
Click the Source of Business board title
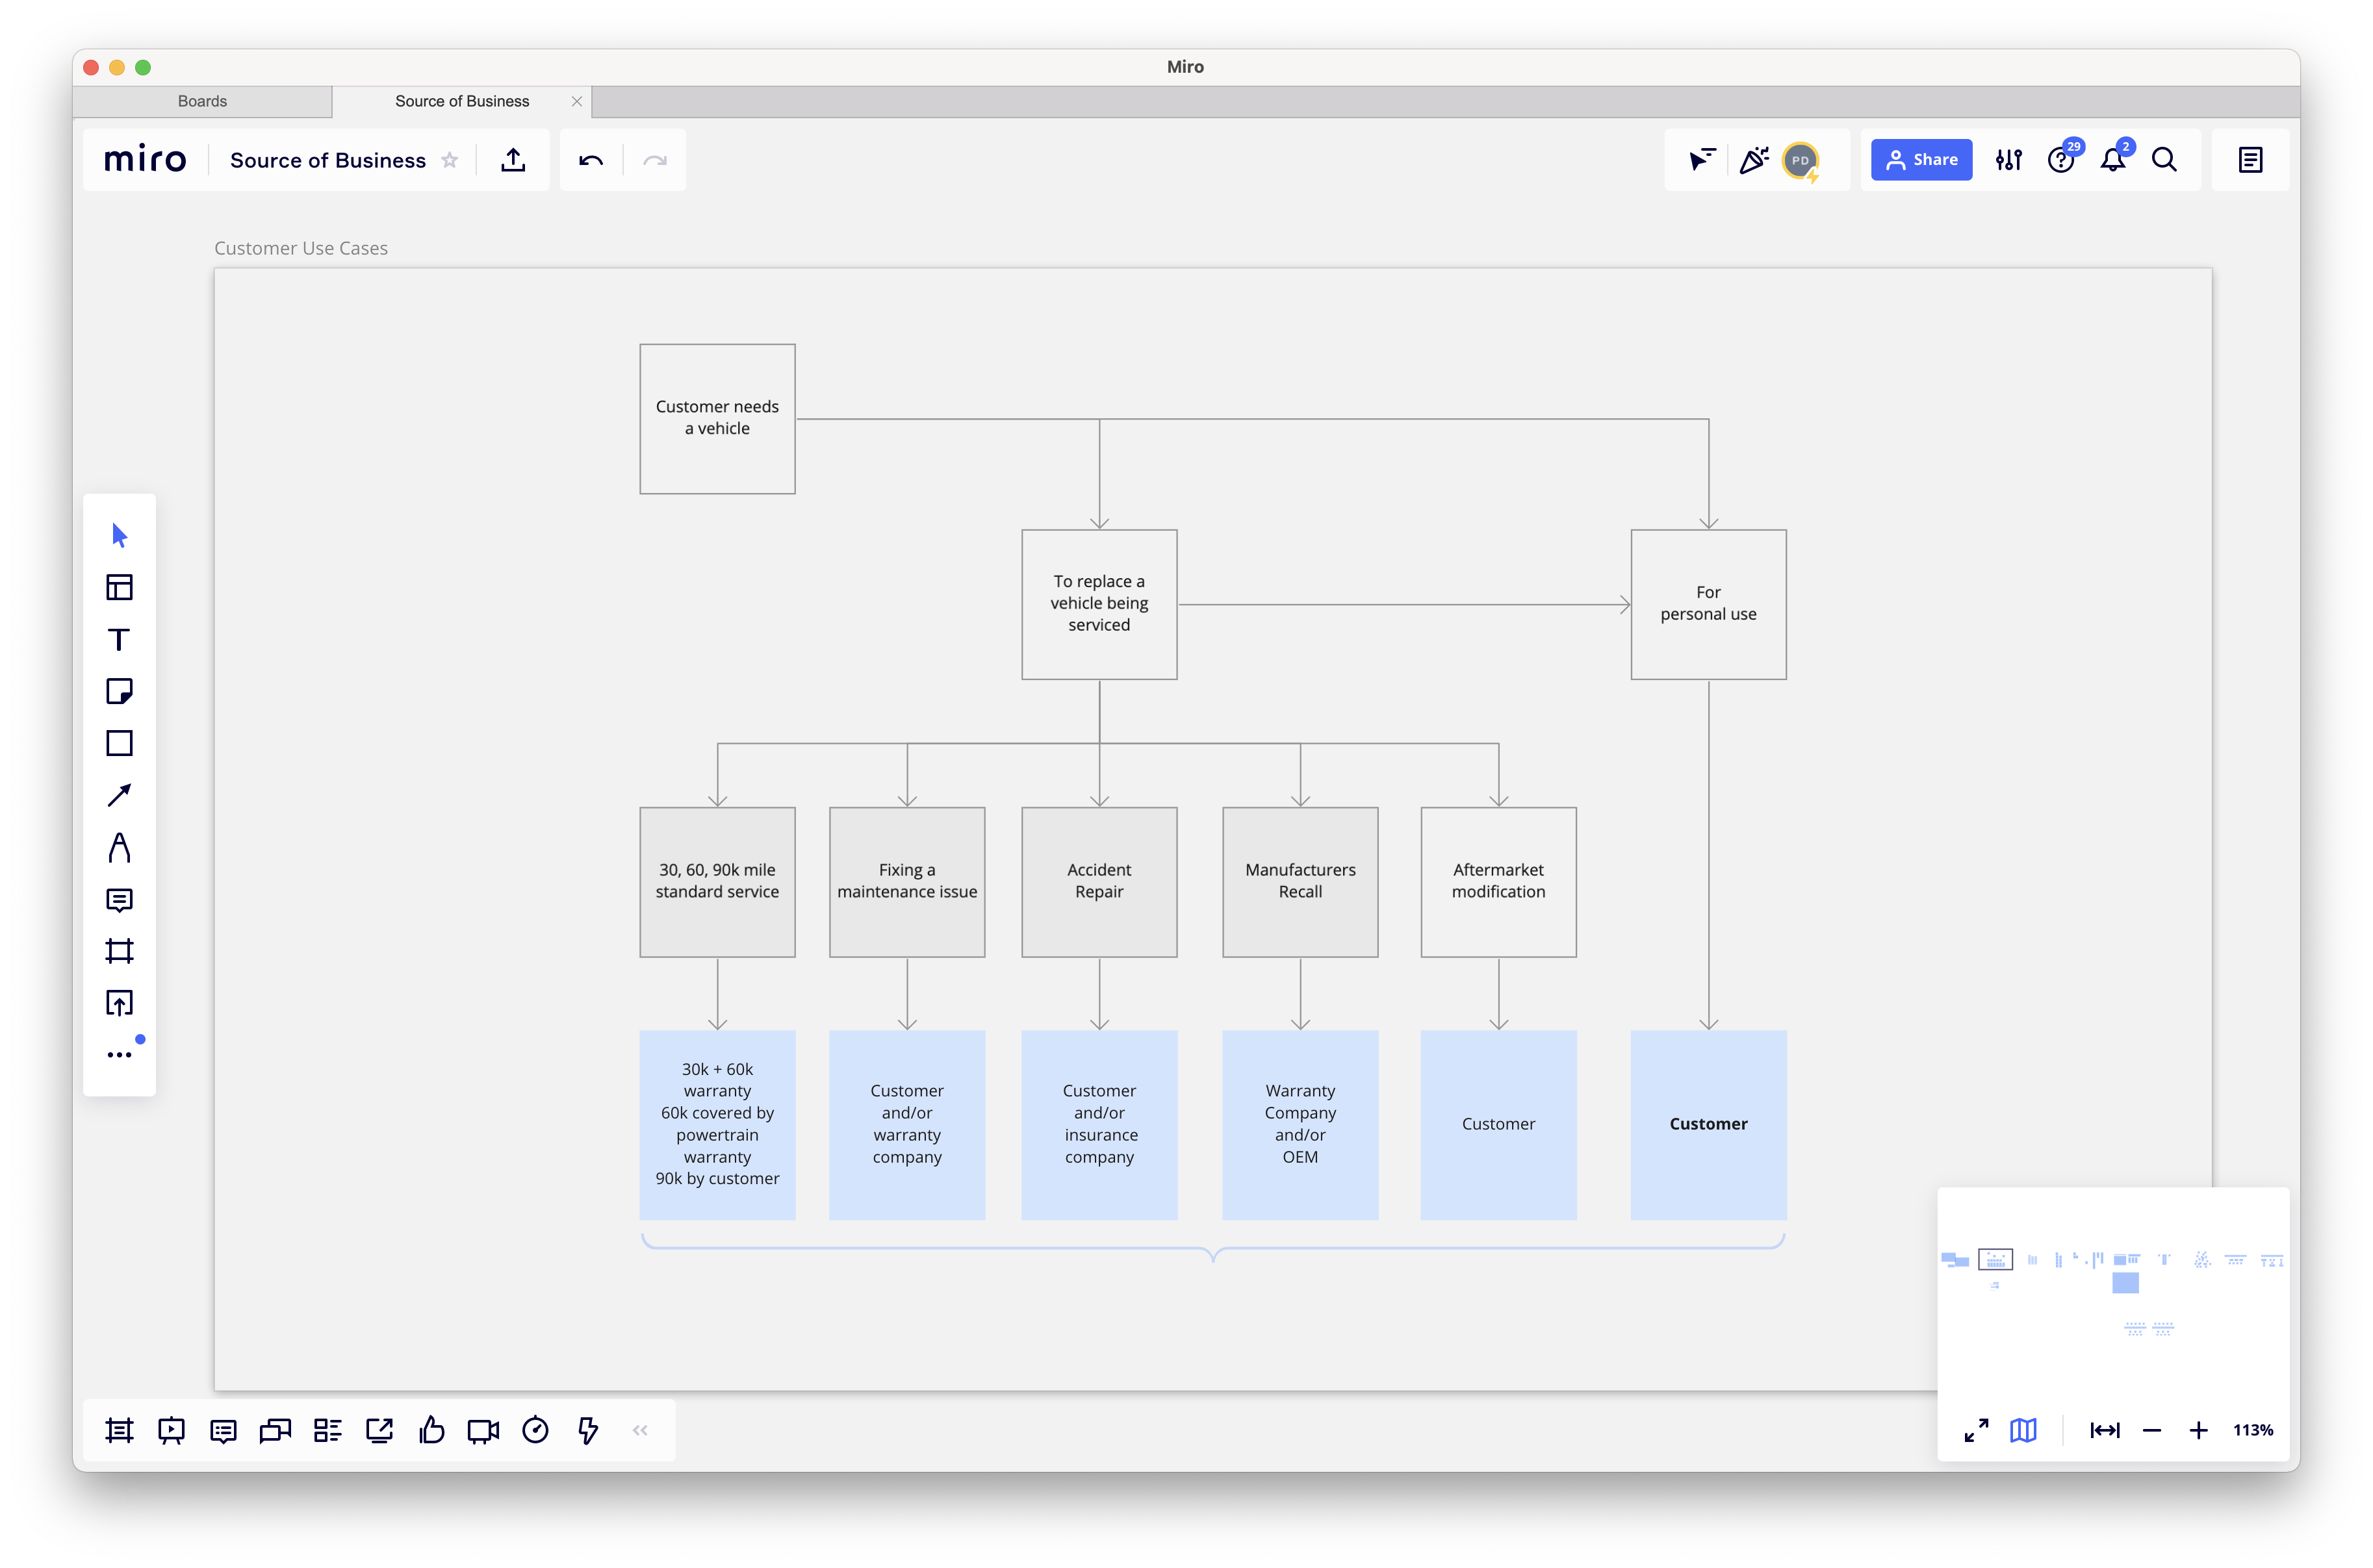tap(328, 160)
